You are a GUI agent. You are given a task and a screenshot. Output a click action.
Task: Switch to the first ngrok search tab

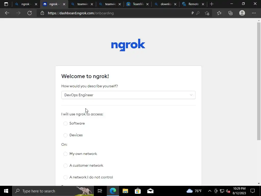tap(26, 4)
